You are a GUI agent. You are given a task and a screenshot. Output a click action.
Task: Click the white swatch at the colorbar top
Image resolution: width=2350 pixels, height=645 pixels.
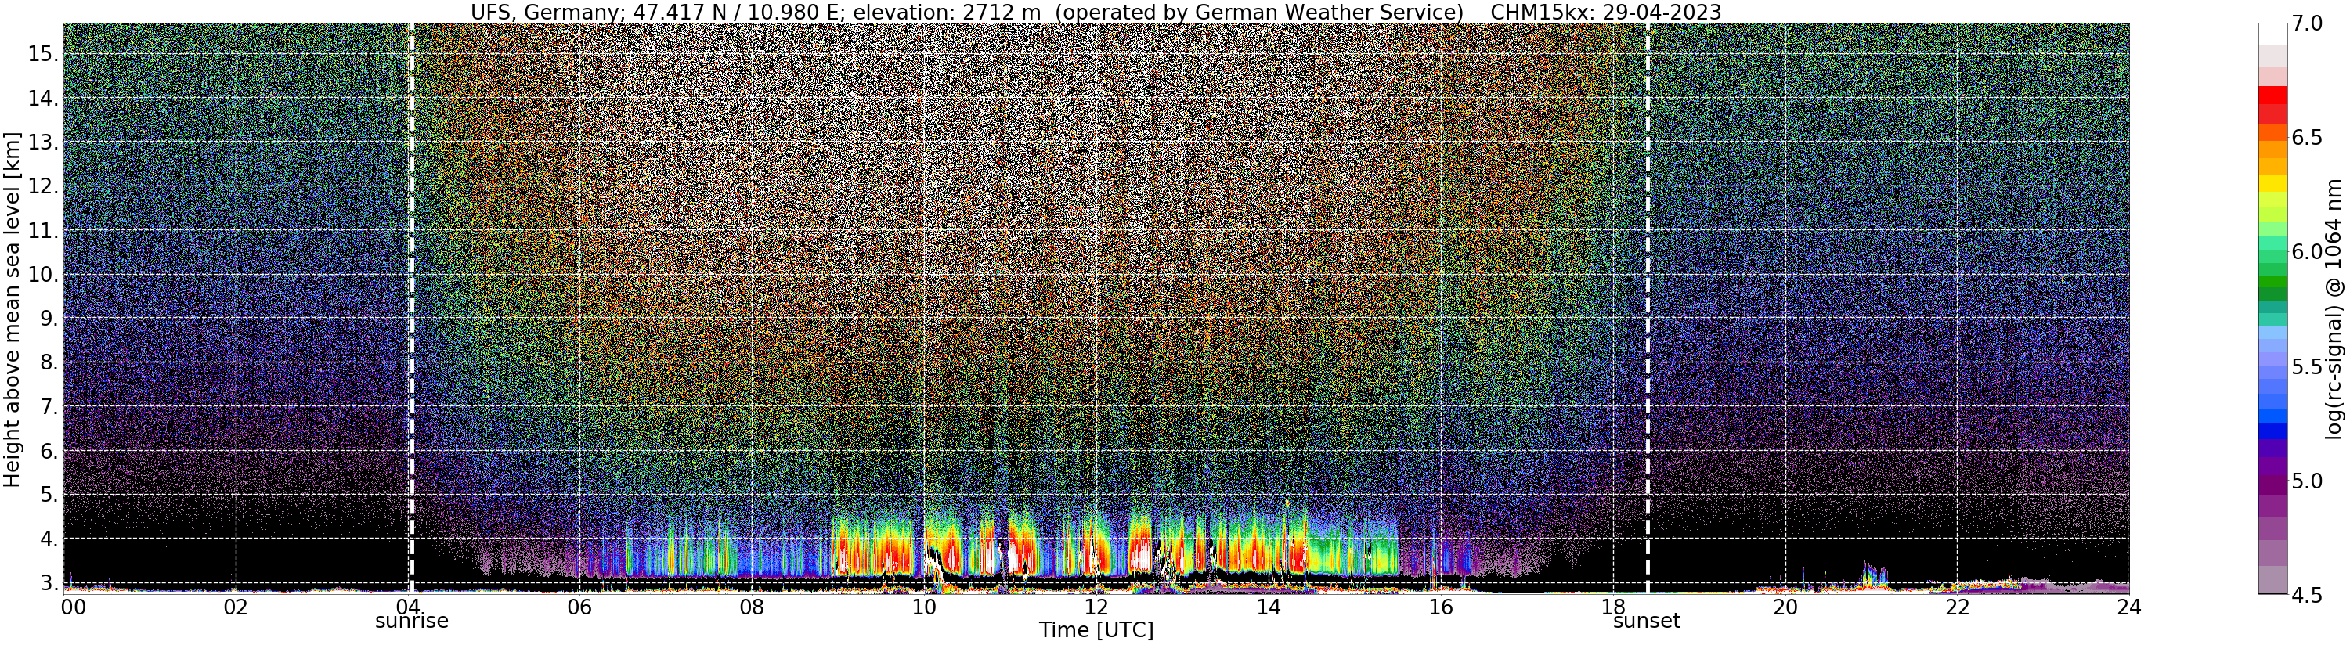[x=2272, y=34]
